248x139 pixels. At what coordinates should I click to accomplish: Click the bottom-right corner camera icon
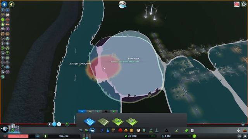[245, 136]
